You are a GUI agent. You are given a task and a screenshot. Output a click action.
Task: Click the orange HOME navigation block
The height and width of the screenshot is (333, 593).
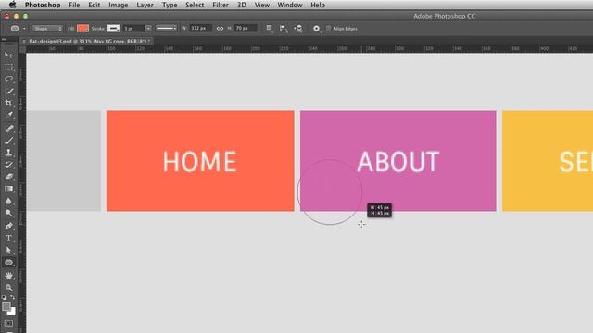[x=200, y=161]
